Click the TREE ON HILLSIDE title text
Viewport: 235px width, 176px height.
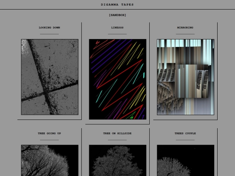(117, 133)
